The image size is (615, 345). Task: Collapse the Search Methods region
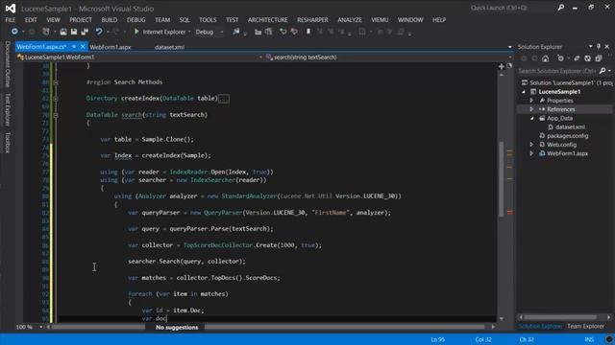click(56, 82)
